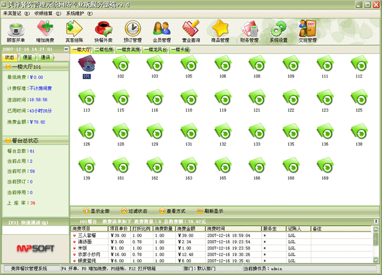This screenshot has height=275, width=382.
Task: Switch to the 便签 side tab
Action: click(x=28, y=57)
